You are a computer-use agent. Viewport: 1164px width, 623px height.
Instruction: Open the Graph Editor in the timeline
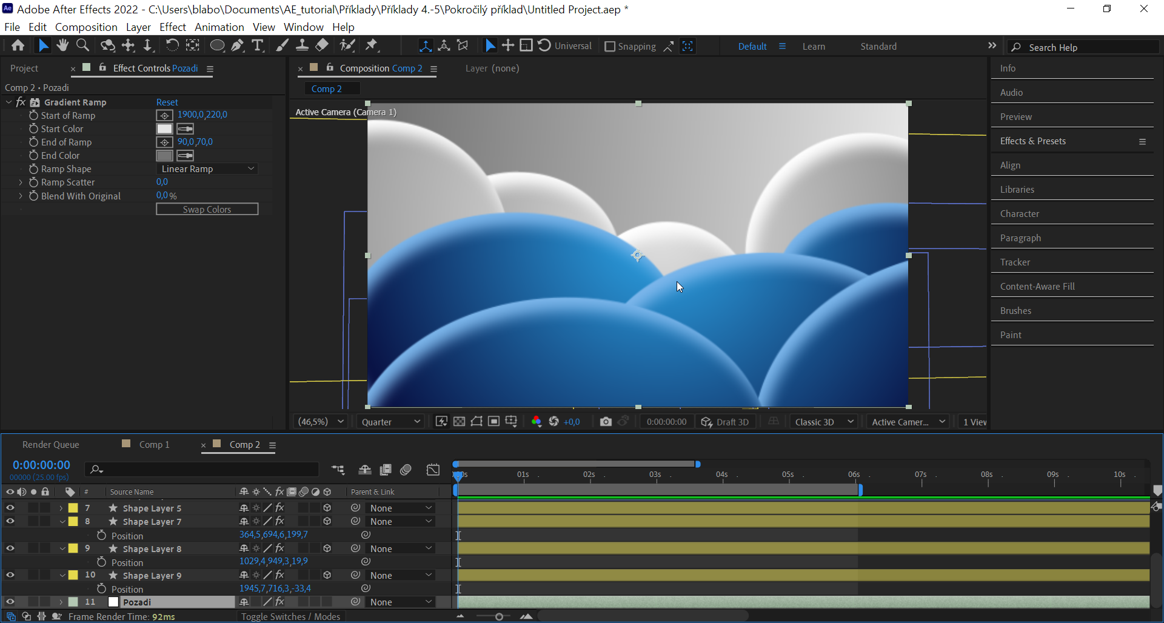[x=433, y=470]
